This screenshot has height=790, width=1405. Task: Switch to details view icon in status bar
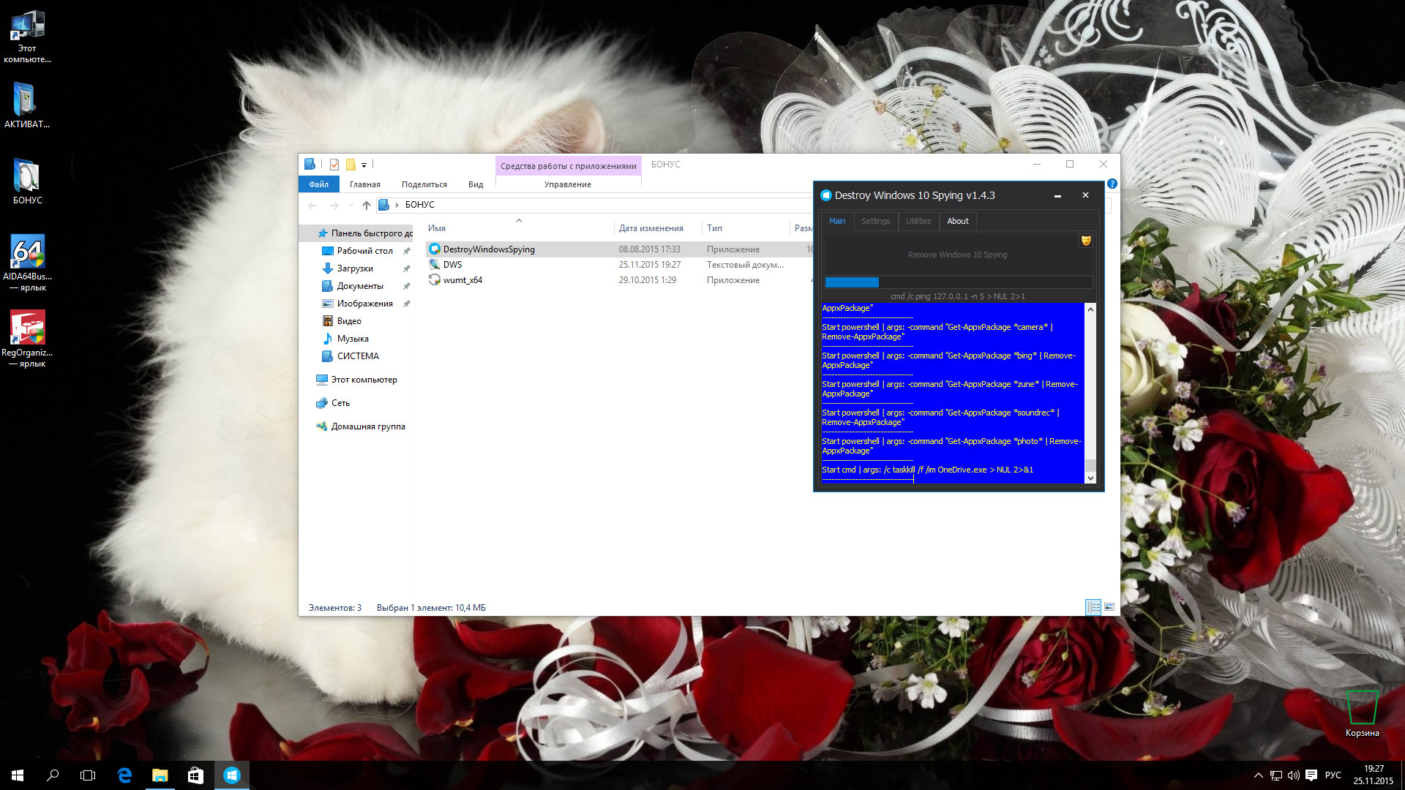[1093, 607]
